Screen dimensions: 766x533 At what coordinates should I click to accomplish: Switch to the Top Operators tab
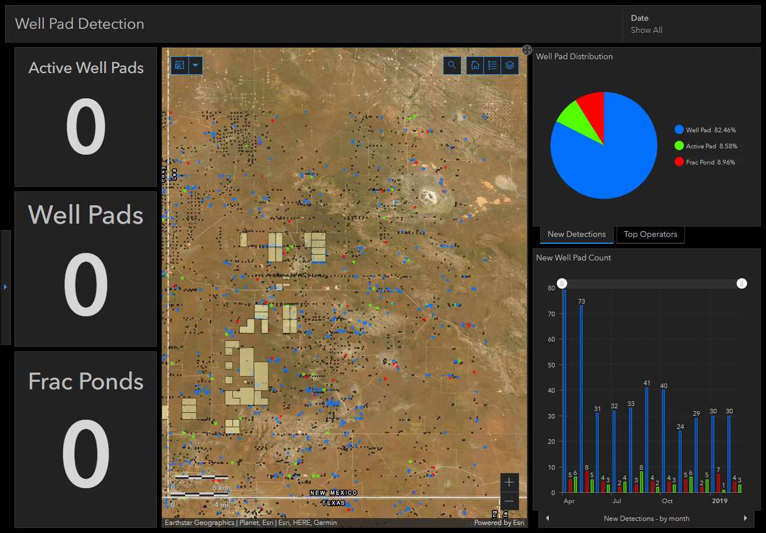(650, 235)
